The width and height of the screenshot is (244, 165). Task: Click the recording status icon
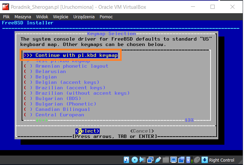coord(181,160)
